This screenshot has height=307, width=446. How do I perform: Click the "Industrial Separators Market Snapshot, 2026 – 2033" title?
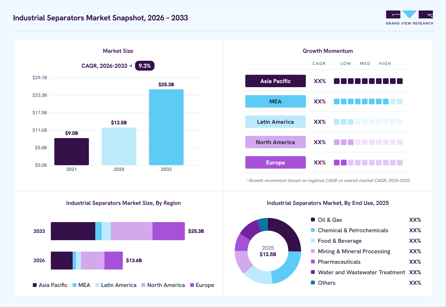click(101, 18)
